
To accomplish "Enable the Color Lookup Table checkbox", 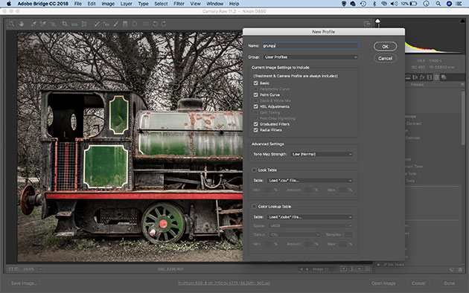I will [255, 207].
